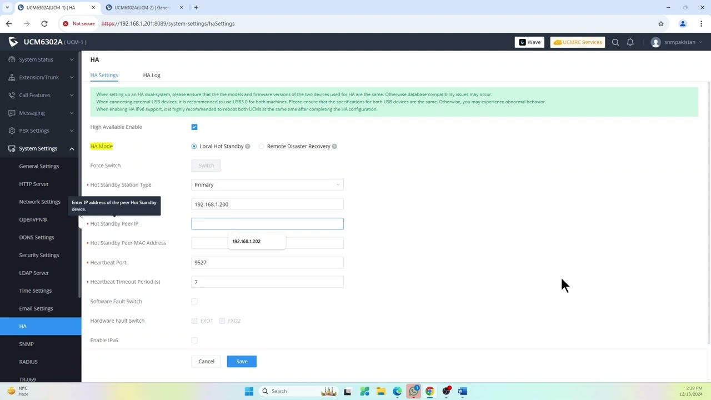
Task: Go back to previous page
Action: 9,23
